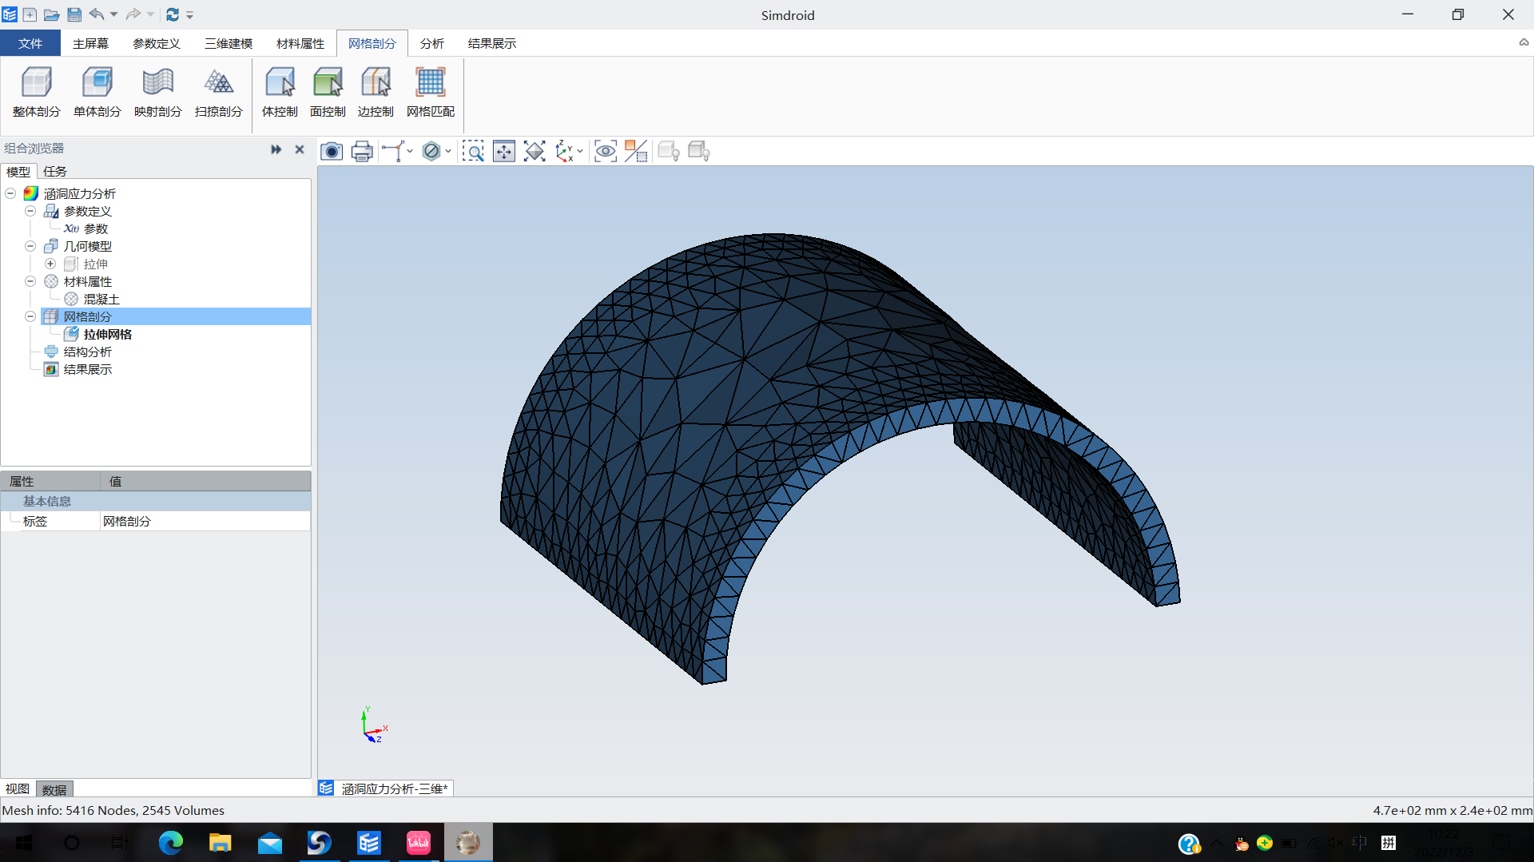Switch to the 材料属性 ribbon tab
The image size is (1534, 862).
(x=300, y=43)
